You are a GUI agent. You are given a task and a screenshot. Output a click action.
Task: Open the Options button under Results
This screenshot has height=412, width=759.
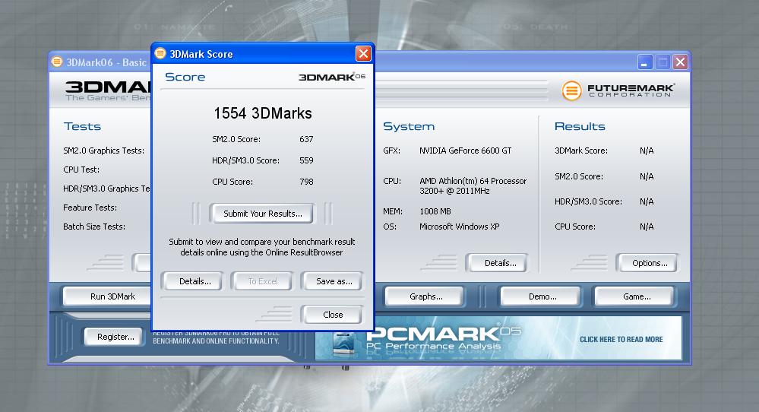(x=647, y=263)
